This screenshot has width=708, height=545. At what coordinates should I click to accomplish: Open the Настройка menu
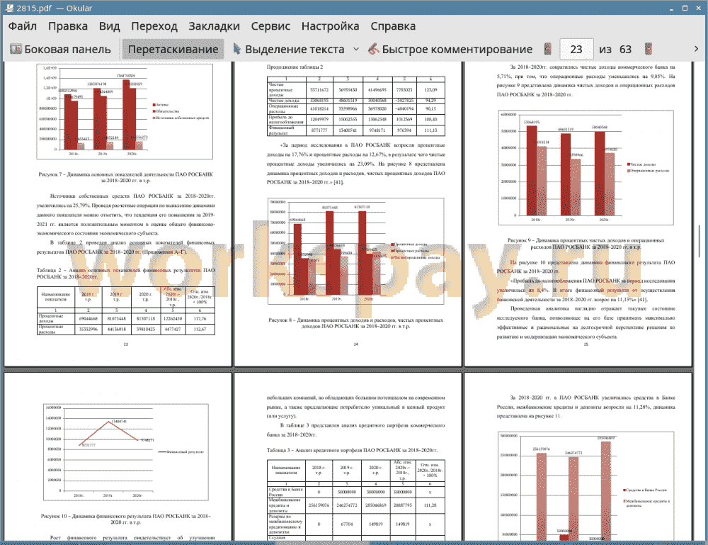[x=330, y=26]
